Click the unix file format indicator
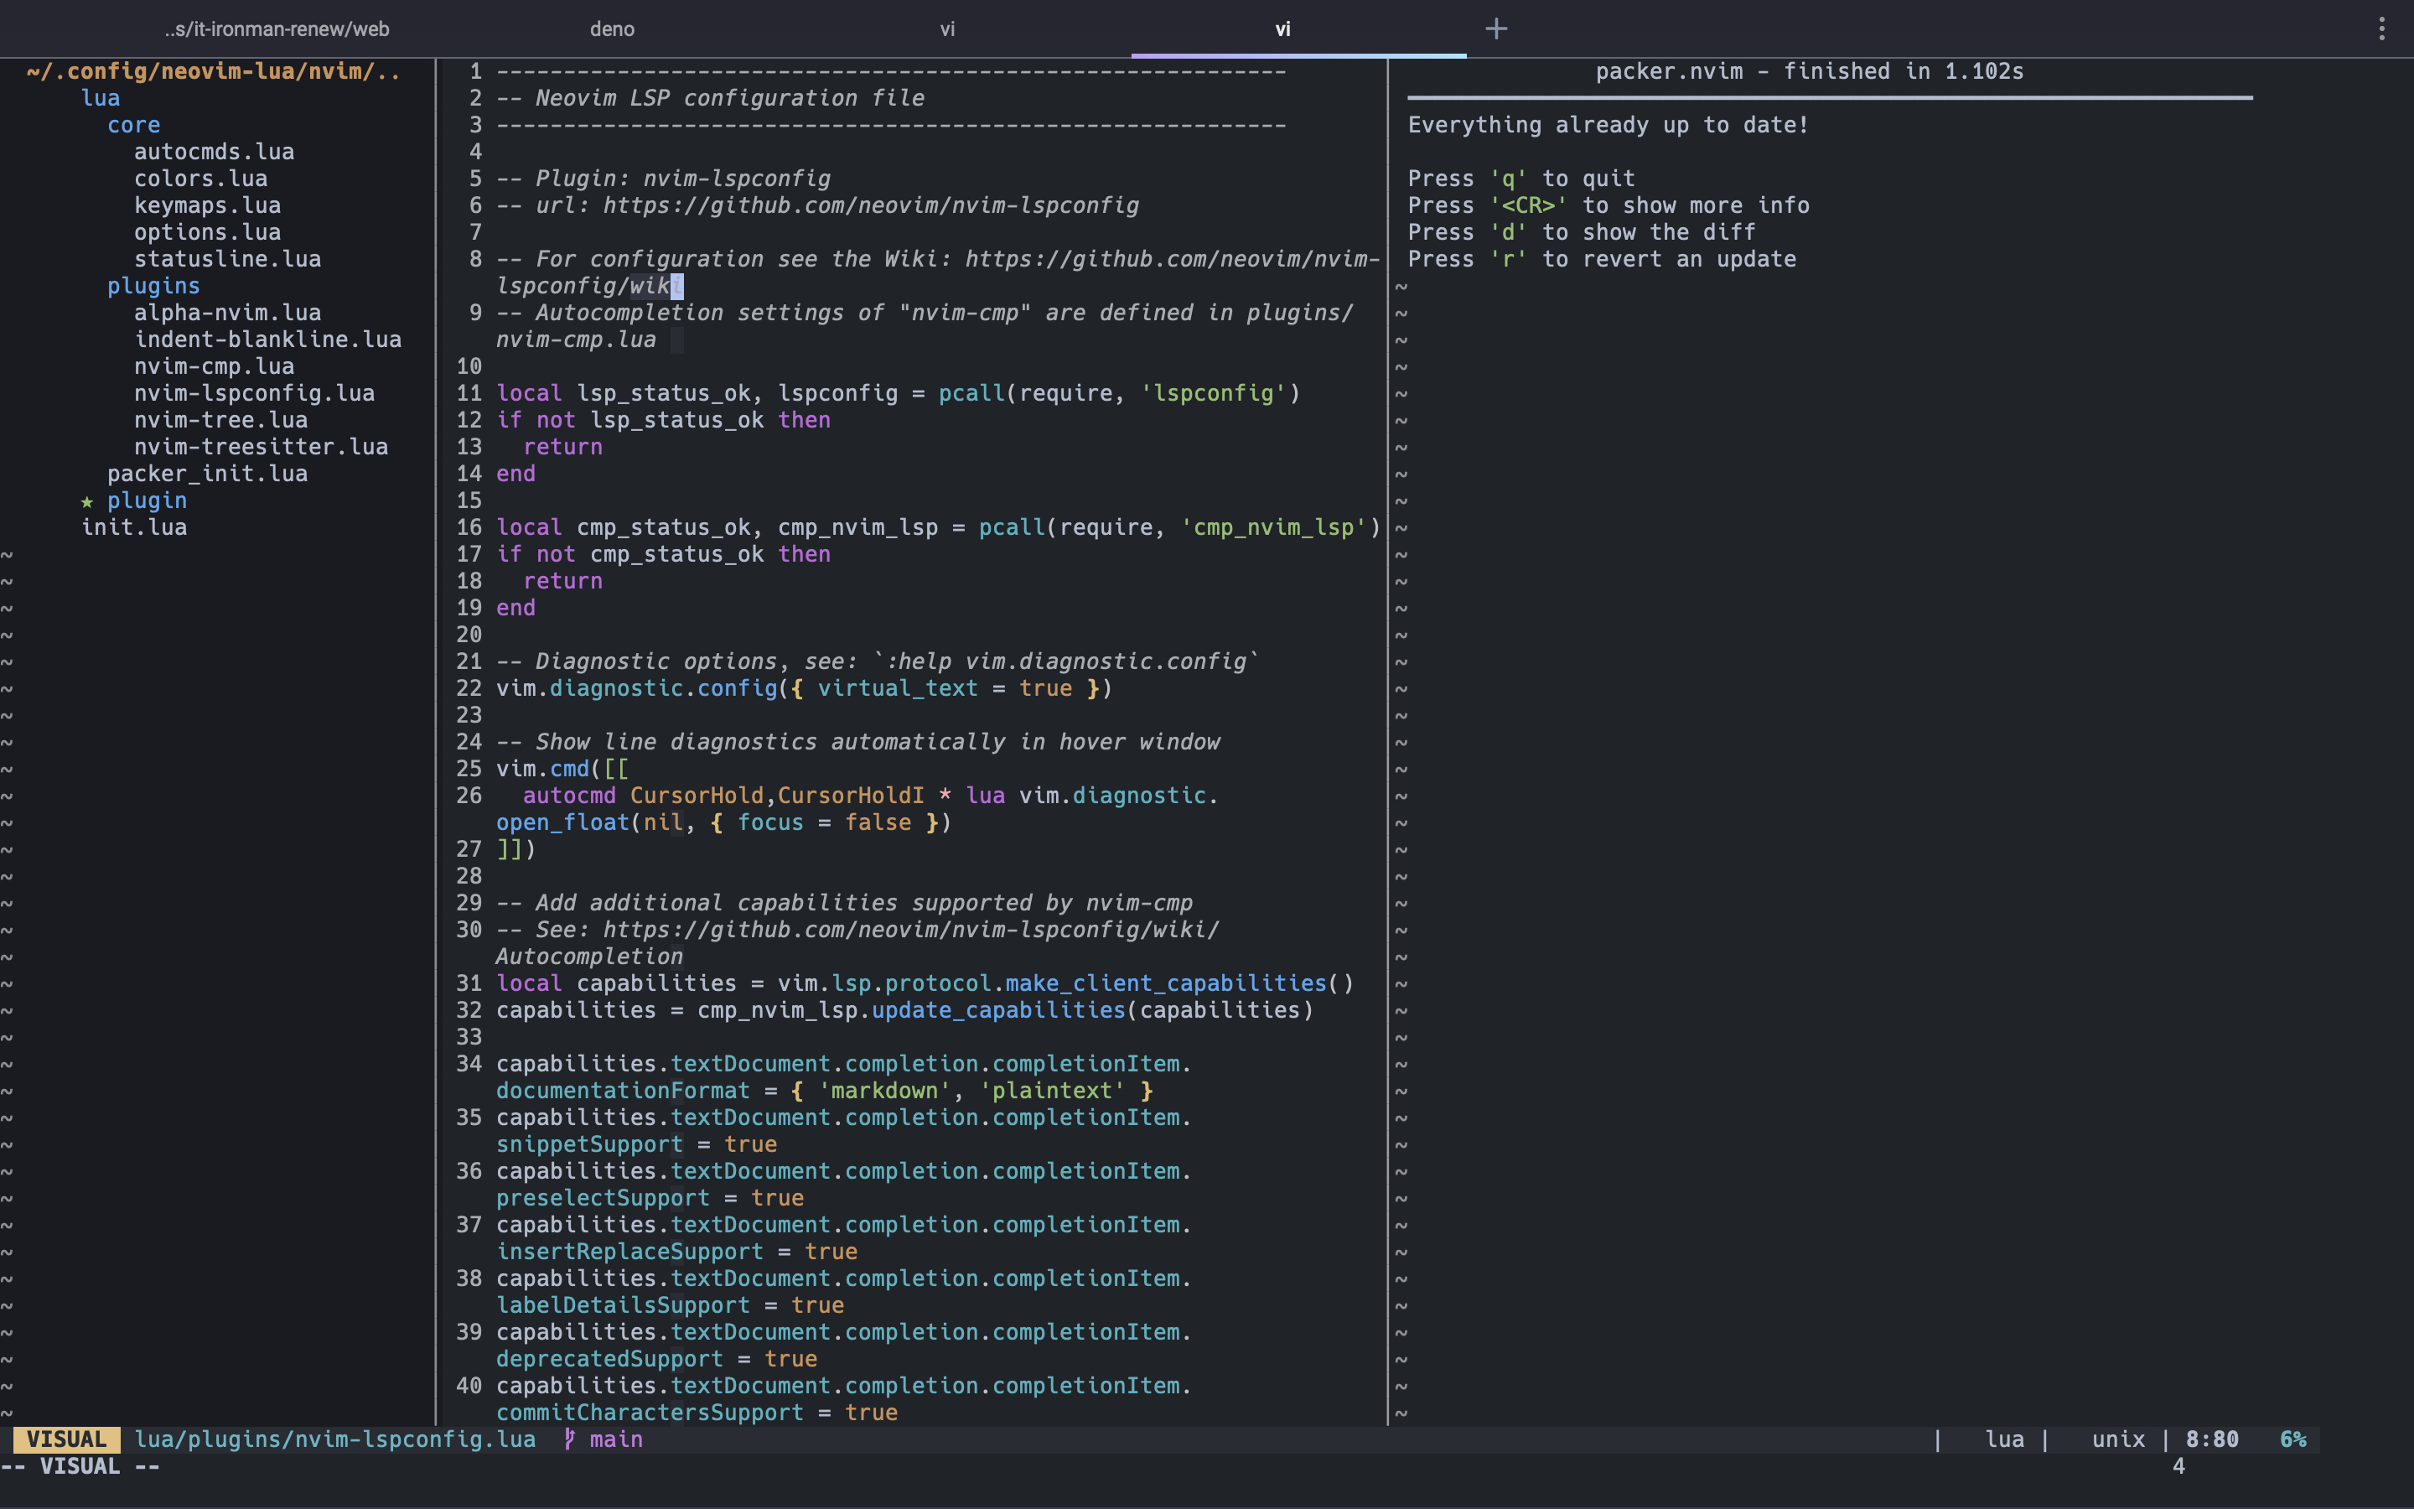Screen dimensions: 2414x1509 pos(2116,1438)
